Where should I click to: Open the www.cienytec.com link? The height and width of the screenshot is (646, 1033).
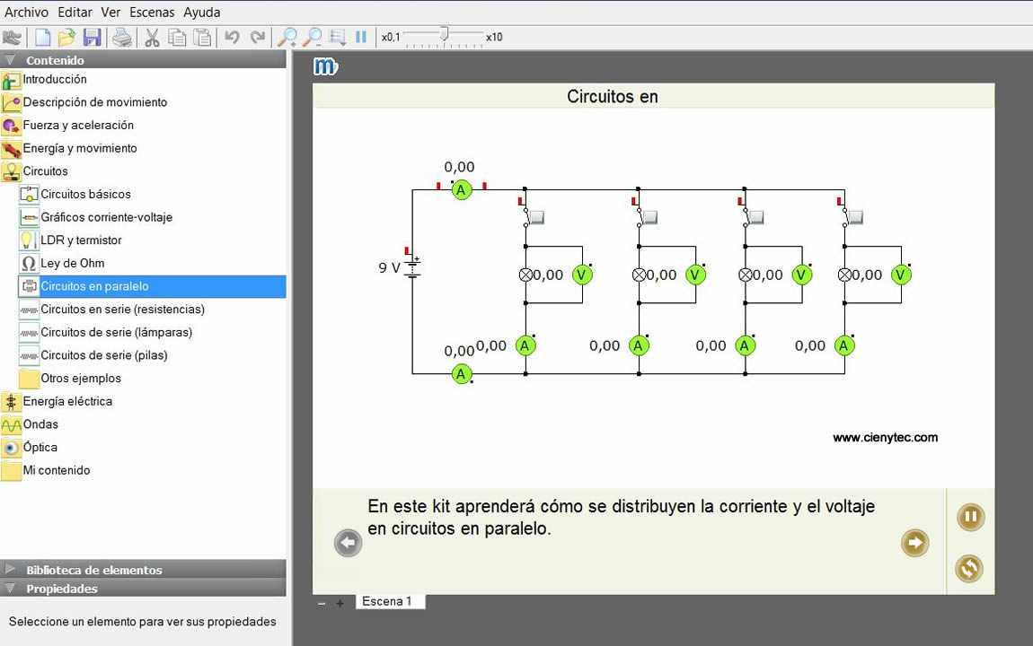coord(885,438)
